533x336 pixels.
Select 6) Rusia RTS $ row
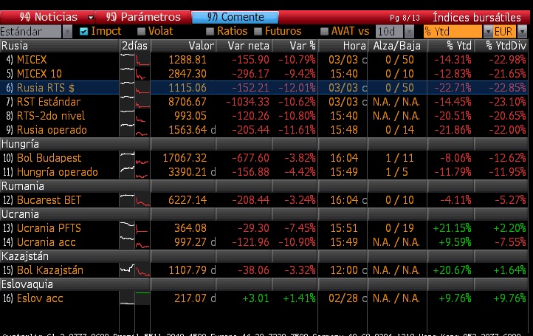coord(264,88)
